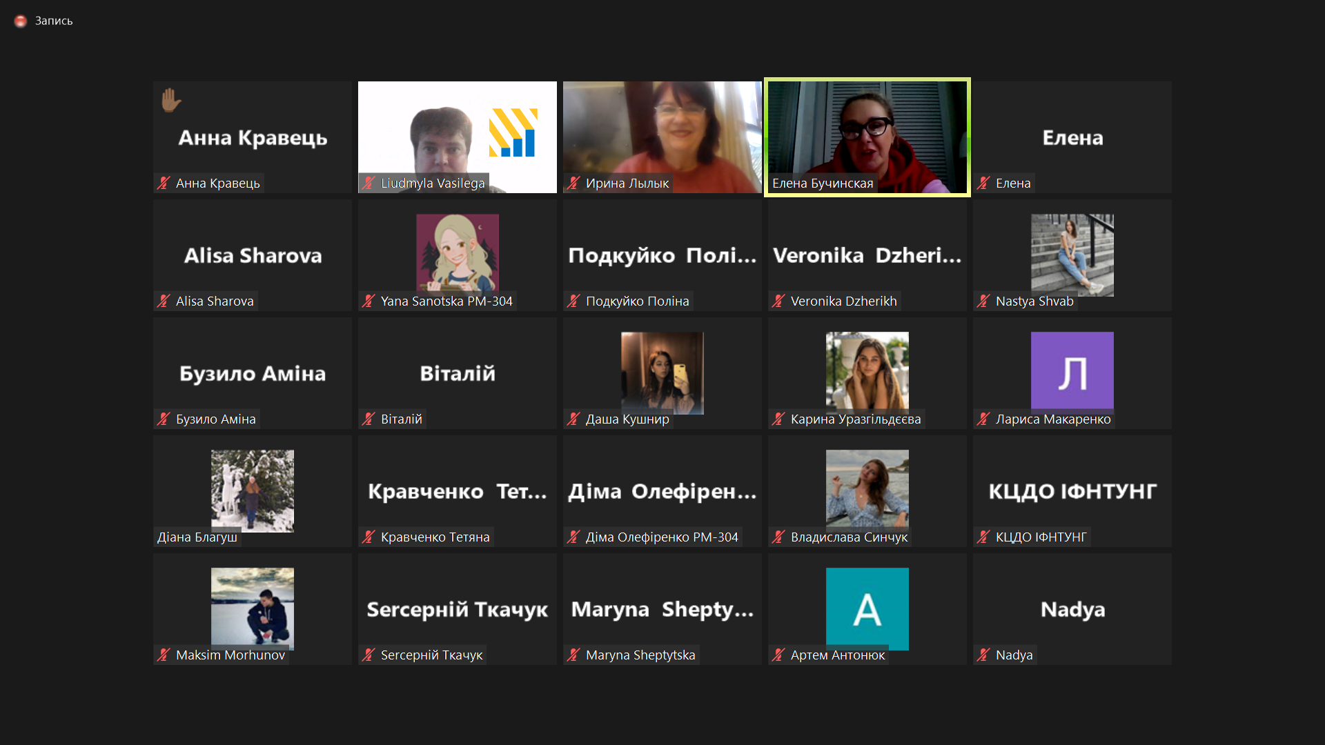Click the raised hand icon on Анна Кравець

coord(170,100)
